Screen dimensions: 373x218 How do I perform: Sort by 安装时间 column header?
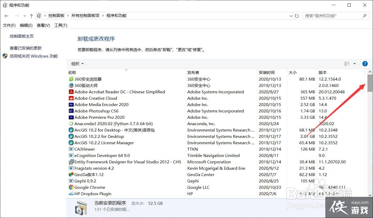(x=272, y=72)
